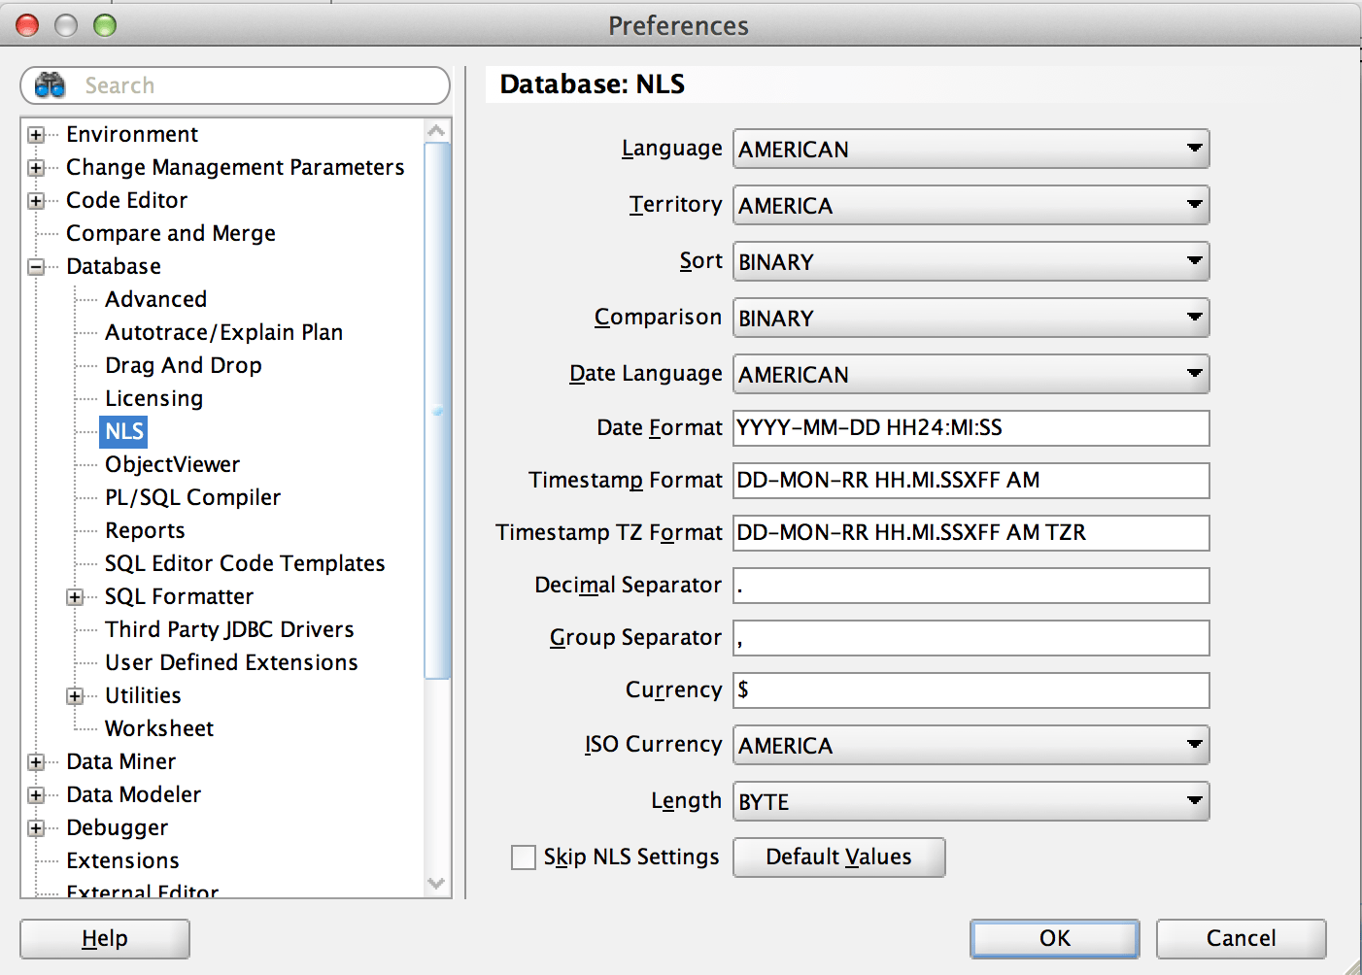Image resolution: width=1362 pixels, height=975 pixels.
Task: Open the Sort dropdown
Action: click(1194, 261)
